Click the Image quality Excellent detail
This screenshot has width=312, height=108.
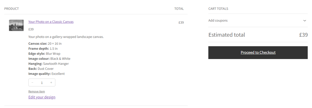pyautogui.click(x=47, y=74)
